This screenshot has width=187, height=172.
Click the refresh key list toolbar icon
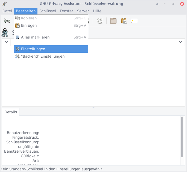(100, 21)
